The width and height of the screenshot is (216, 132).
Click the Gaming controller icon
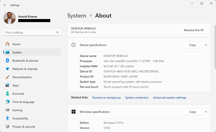(7, 110)
